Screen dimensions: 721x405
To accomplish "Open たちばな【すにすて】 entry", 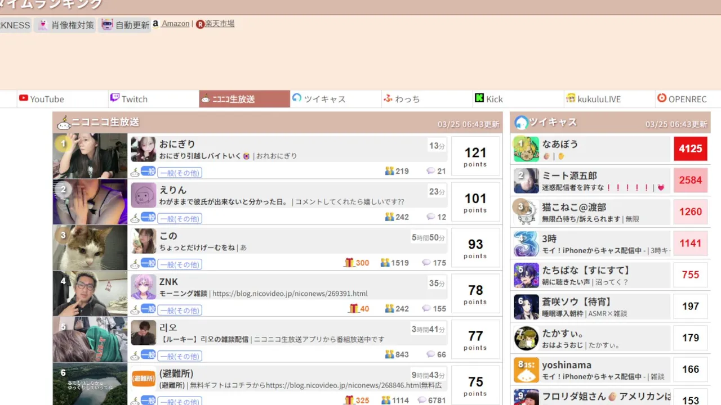I will pyautogui.click(x=586, y=270).
